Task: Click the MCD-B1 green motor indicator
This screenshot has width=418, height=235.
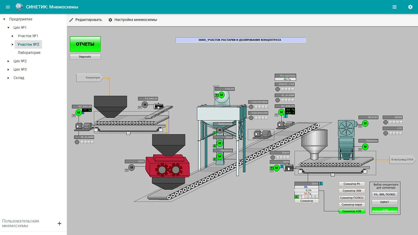Action: (x=365, y=124)
